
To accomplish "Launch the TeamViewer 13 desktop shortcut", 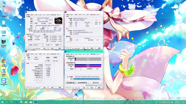I will 4,82.
